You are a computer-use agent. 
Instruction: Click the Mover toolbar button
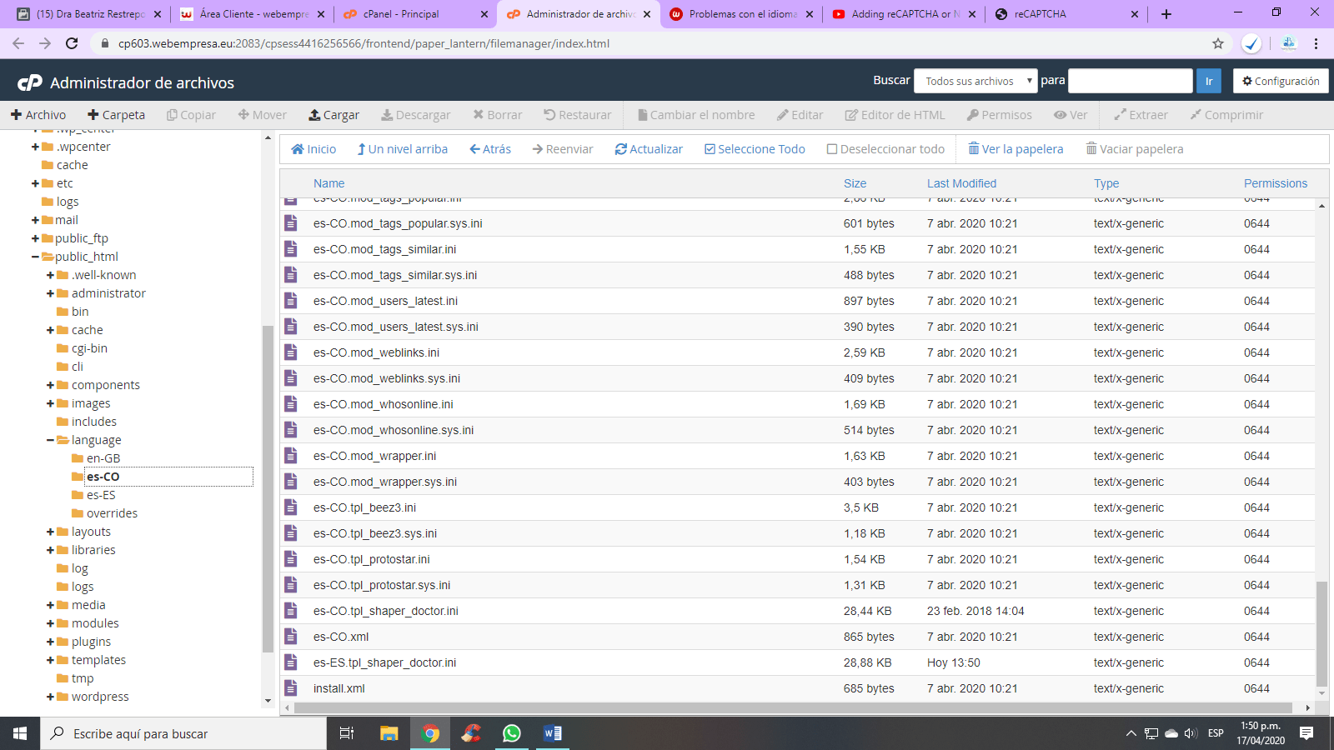click(262, 115)
